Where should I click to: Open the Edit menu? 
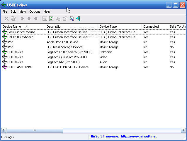point(13,11)
